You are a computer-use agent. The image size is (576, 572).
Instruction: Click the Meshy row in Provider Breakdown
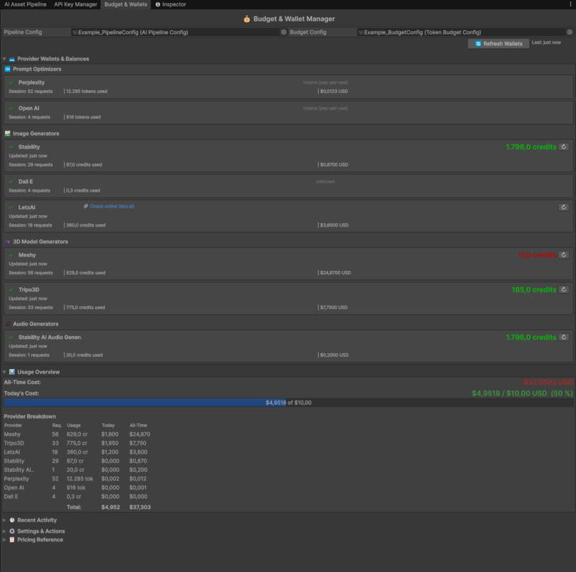(77, 434)
